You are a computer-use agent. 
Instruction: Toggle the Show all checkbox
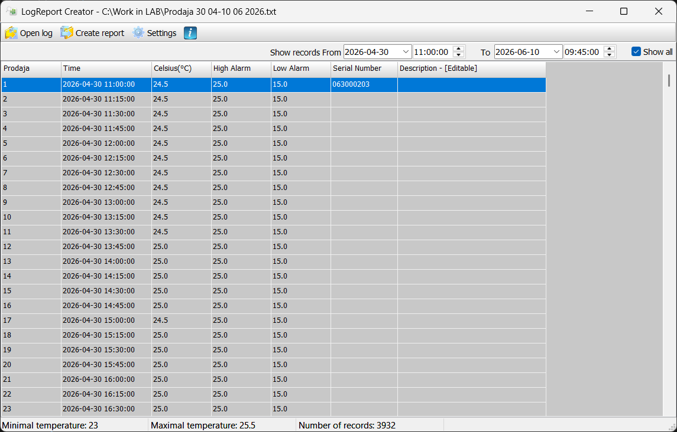pyautogui.click(x=636, y=52)
